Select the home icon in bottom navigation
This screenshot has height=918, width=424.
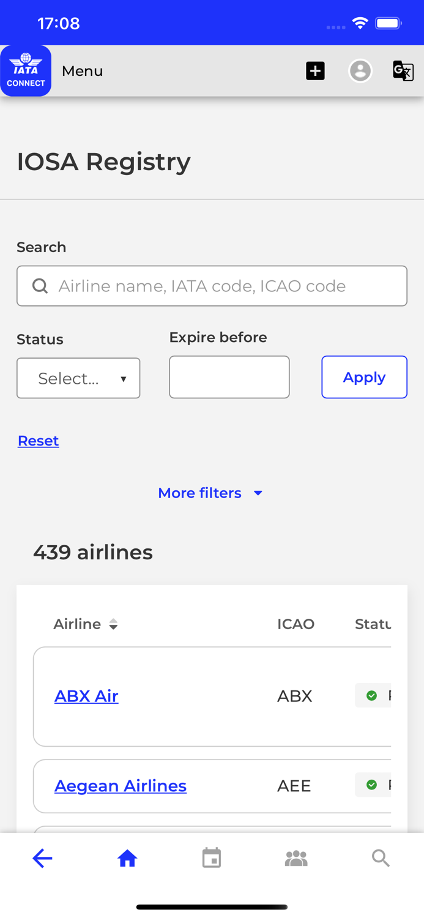pos(127,858)
